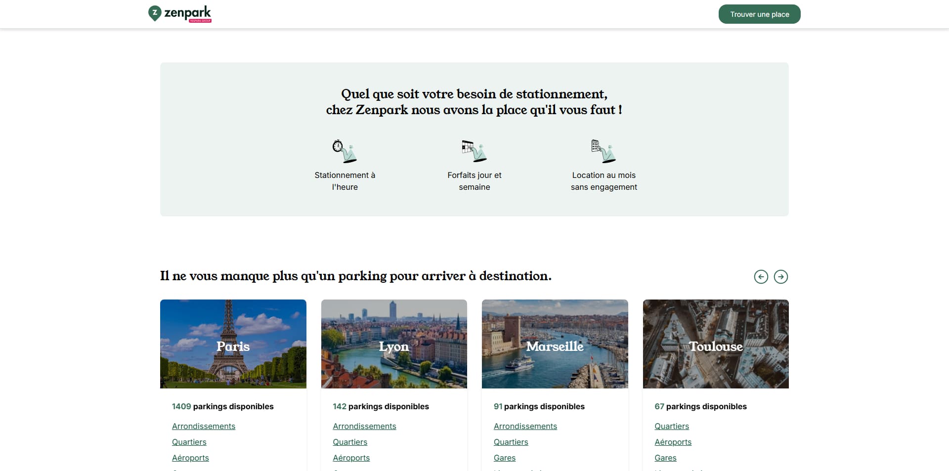Click the Stationnement à l'heure label
This screenshot has width=949, height=471.
click(x=345, y=181)
